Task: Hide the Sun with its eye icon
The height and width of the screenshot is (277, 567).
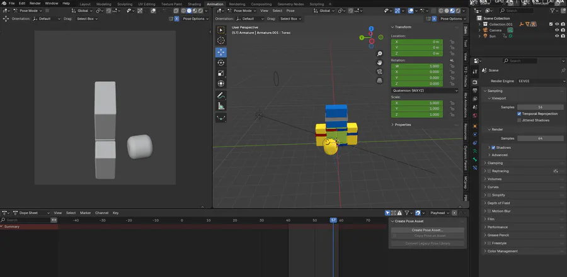Action: click(557, 36)
